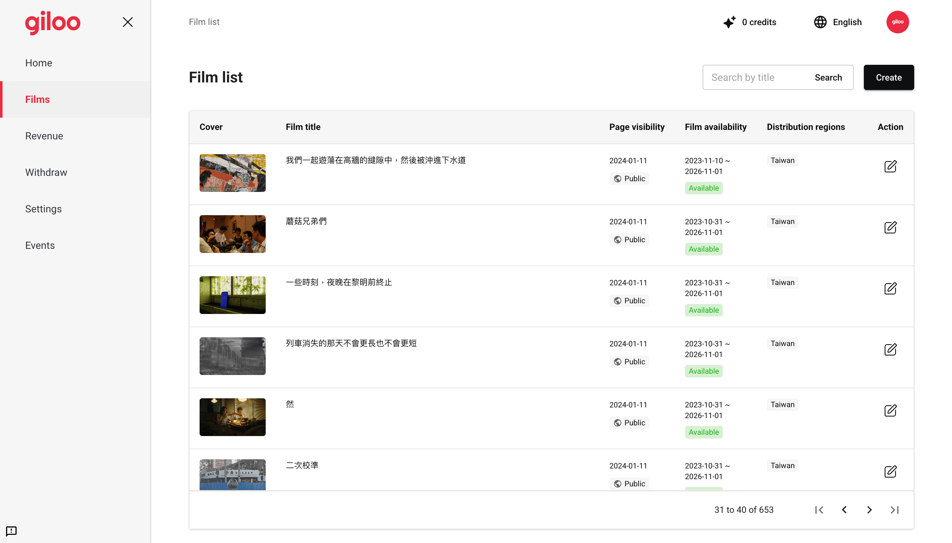
Task: Open the feedback icon at bottom left
Action: 11,531
